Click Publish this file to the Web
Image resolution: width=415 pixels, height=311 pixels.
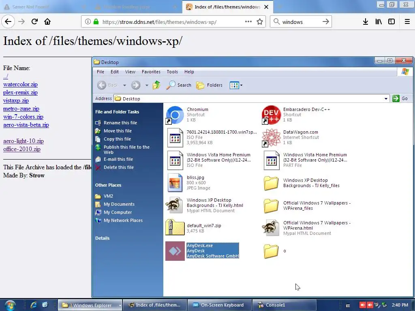(122, 150)
